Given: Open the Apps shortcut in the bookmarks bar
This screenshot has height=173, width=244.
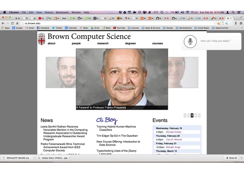Looking at the screenshot, I should click(x=6, y=28).
